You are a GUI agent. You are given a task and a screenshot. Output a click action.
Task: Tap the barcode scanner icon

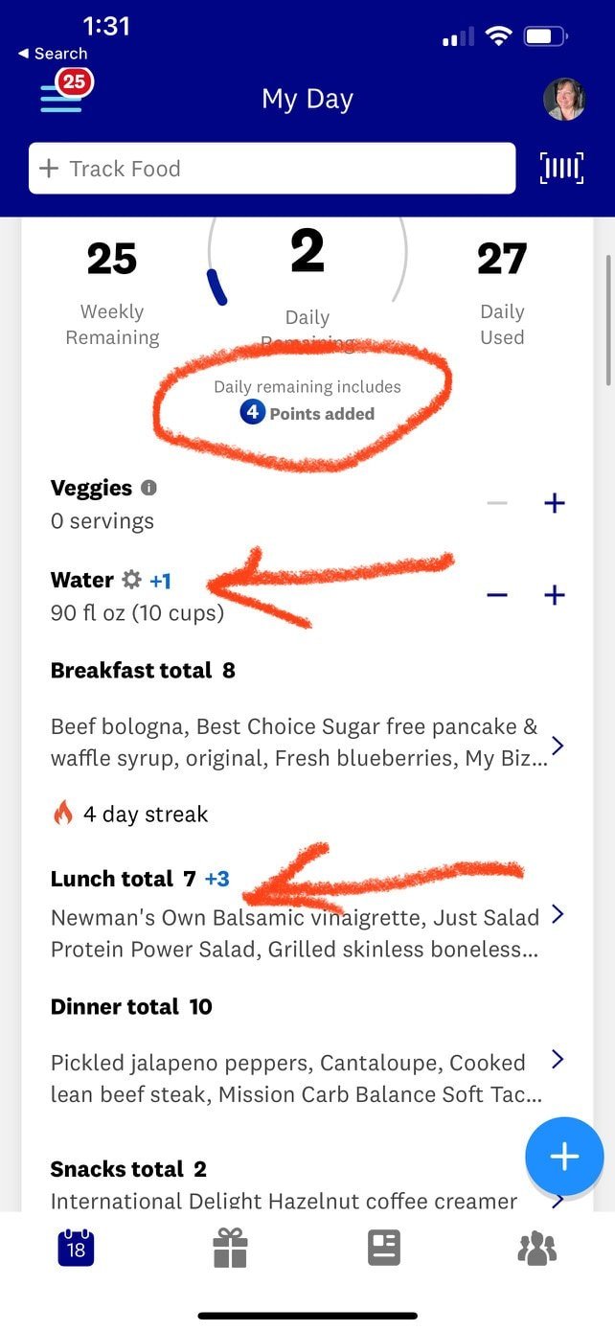click(562, 167)
